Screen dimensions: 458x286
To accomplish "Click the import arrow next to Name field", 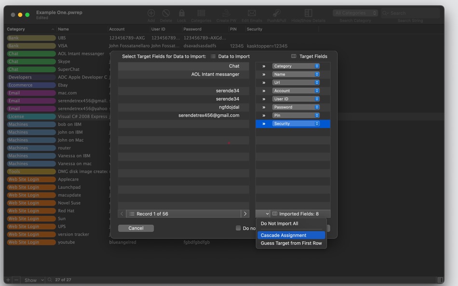I will [264, 75].
